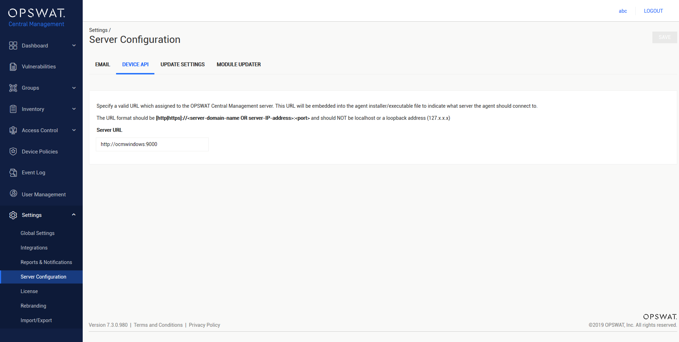Click the Access Control icon

pos(13,130)
